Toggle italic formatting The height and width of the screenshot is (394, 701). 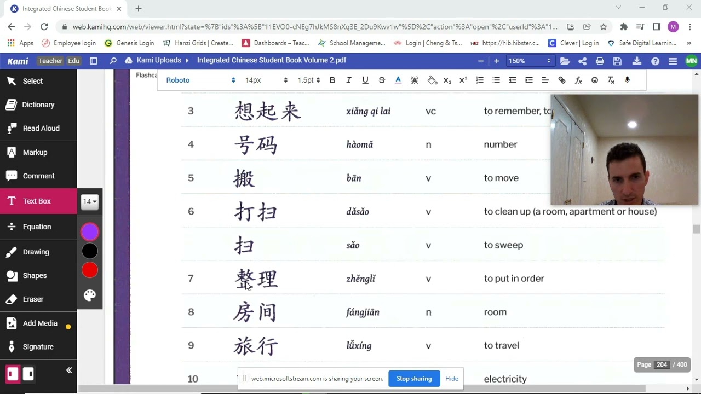tap(348, 80)
